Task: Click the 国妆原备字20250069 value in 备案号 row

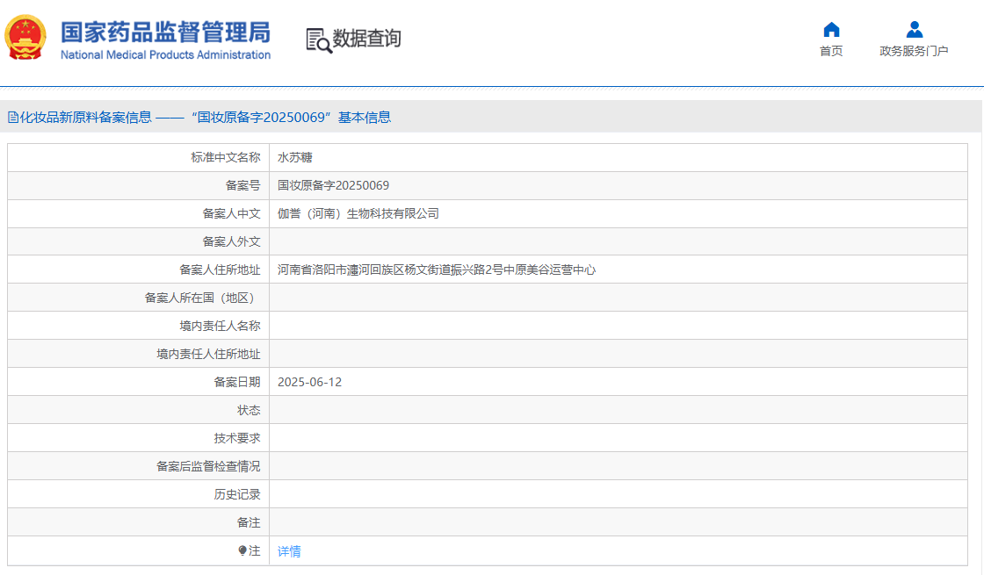Action: [x=333, y=186]
